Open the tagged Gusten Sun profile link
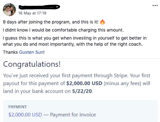 (x=31, y=52)
